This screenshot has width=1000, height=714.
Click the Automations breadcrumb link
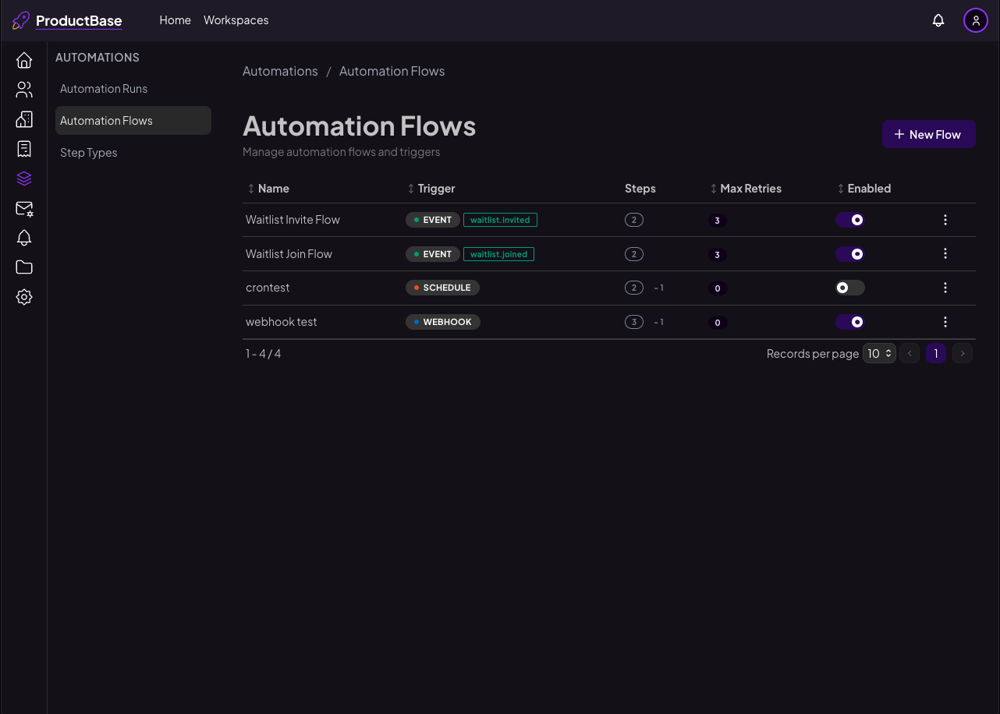280,71
